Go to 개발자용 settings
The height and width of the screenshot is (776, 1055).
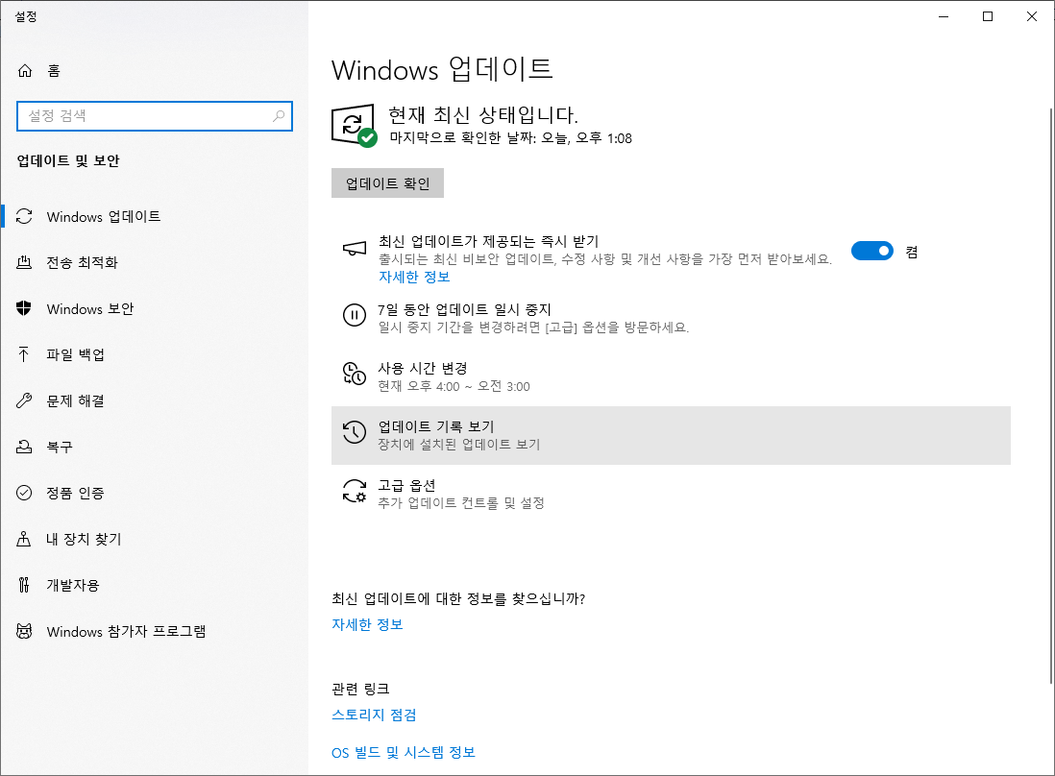[154, 585]
